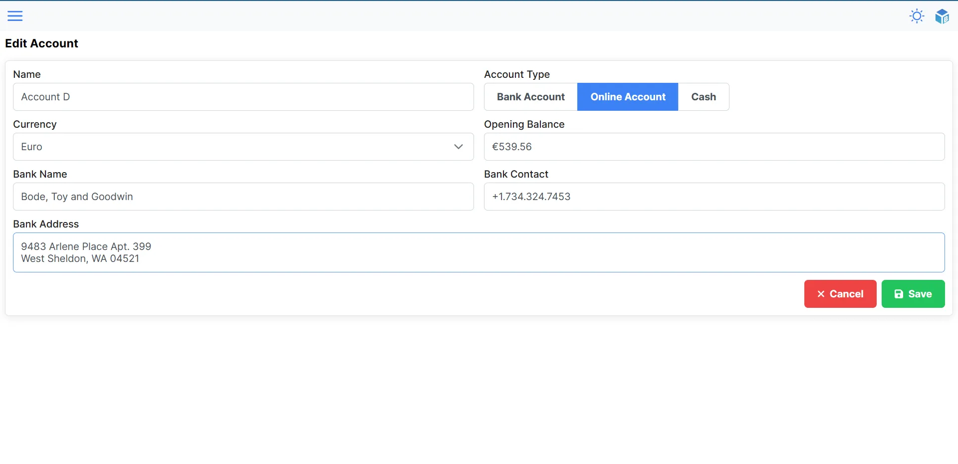This screenshot has width=958, height=464.
Task: Click the X icon inside Cancel
Action: pyautogui.click(x=821, y=294)
